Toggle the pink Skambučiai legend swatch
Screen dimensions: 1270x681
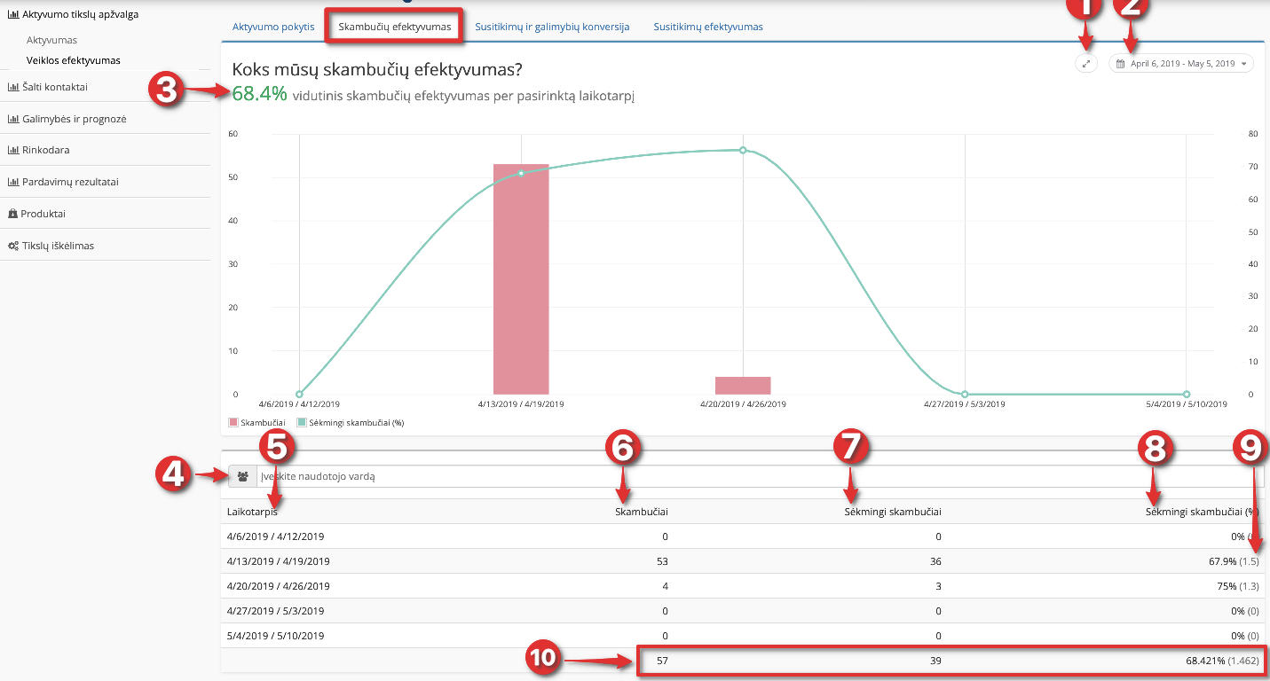[x=234, y=423]
